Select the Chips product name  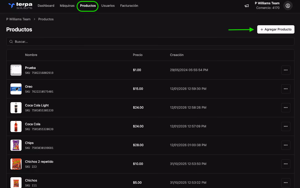[x=29, y=143]
